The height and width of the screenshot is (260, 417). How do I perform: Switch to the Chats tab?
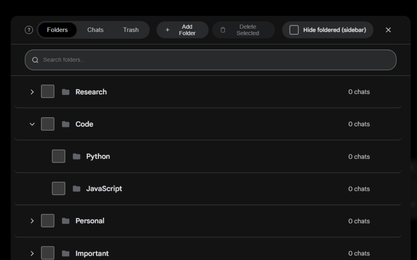coord(95,30)
